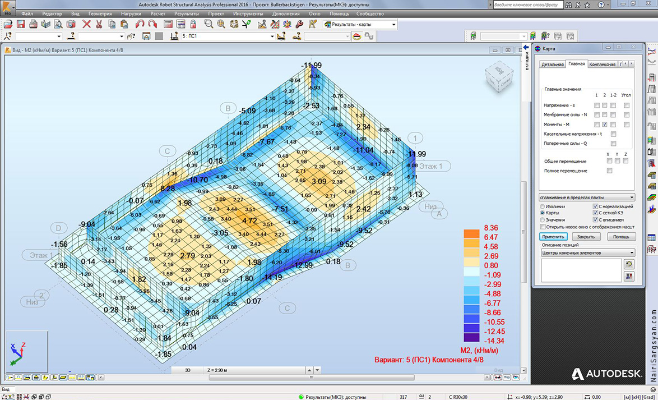
Task: Run calculations with the calculator icon
Action: (x=168, y=24)
